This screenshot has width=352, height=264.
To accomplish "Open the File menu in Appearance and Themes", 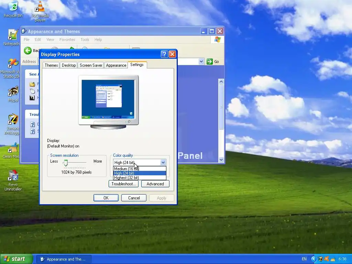I will (26, 40).
